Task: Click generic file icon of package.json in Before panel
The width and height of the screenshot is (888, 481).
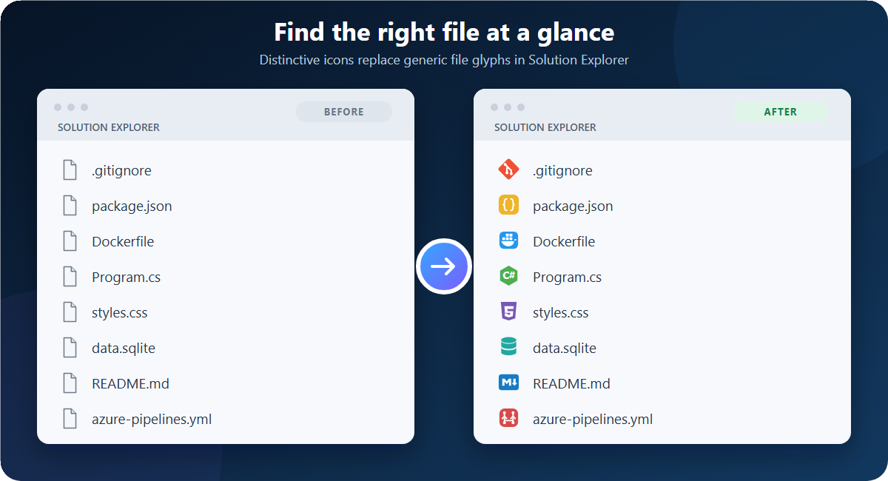Action: pos(70,206)
